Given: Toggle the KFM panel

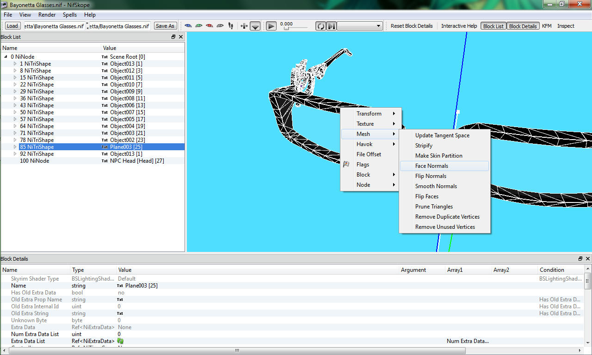Looking at the screenshot, I should click(547, 26).
